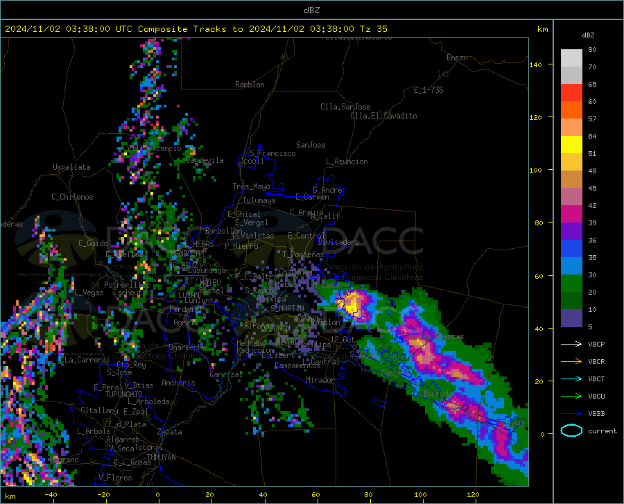
Task: Click the Tres_Mayo map label
Action: click(x=251, y=186)
